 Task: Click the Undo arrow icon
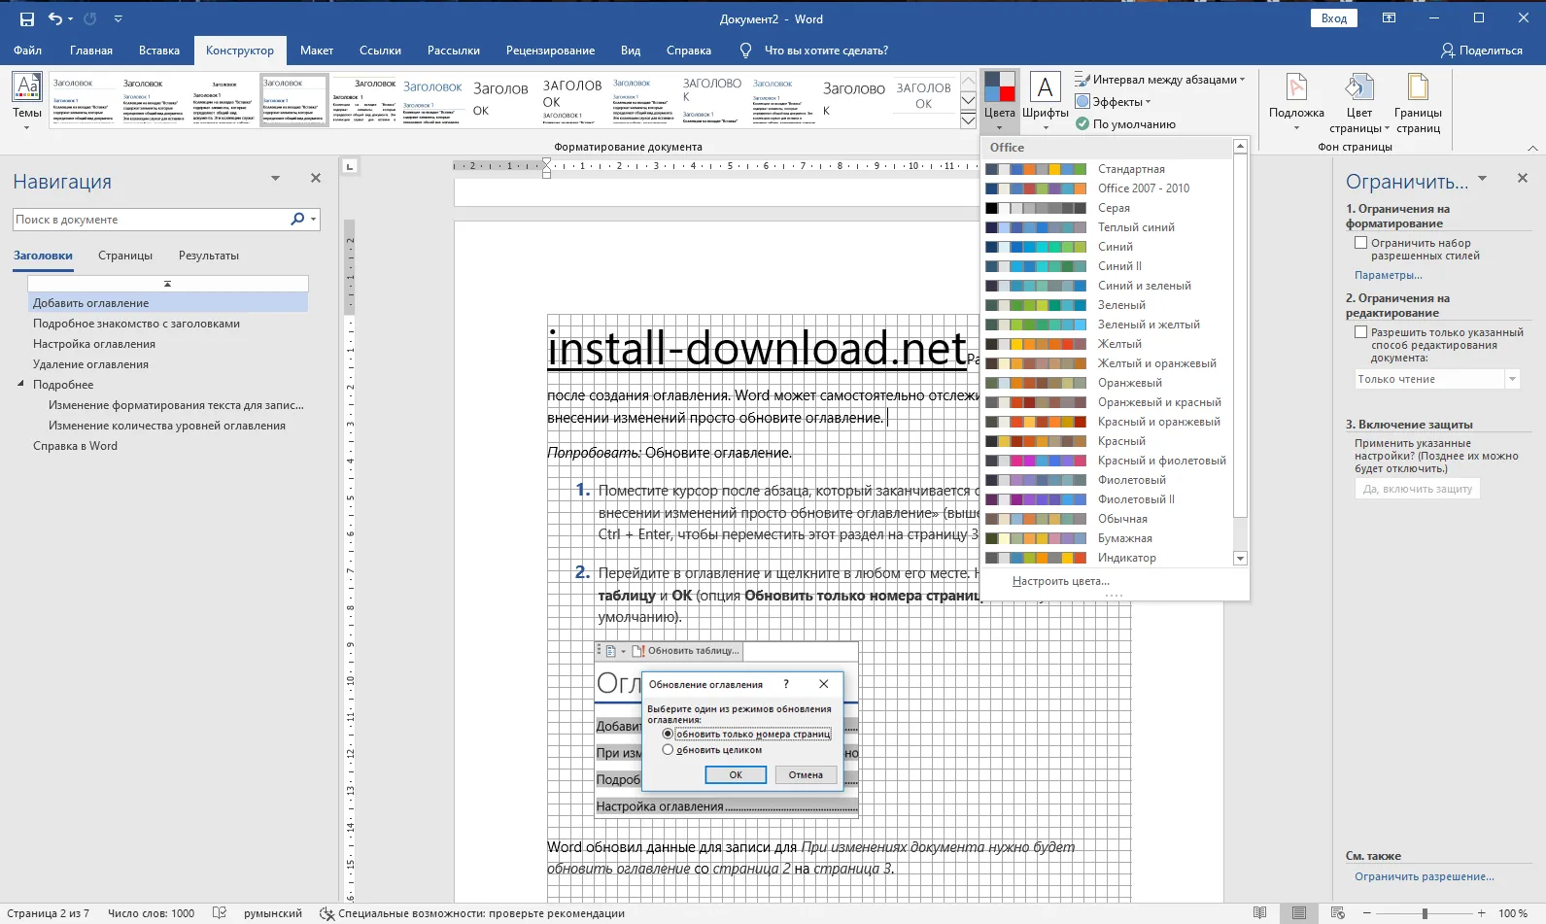click(55, 19)
